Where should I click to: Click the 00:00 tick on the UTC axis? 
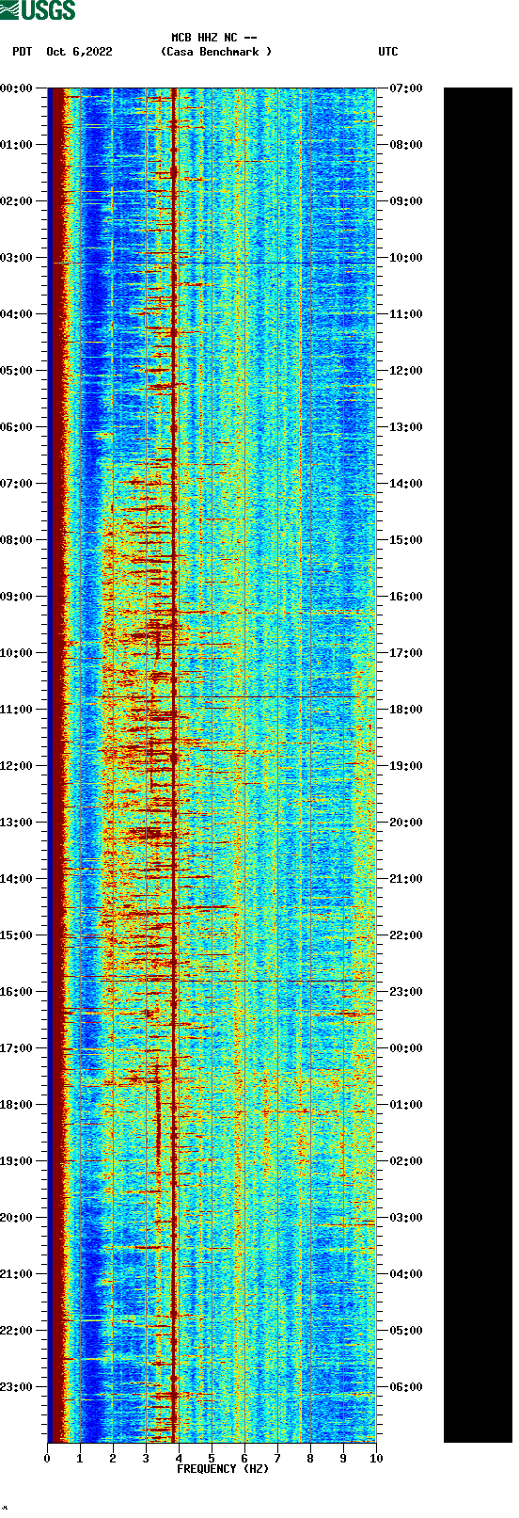coord(405,1048)
